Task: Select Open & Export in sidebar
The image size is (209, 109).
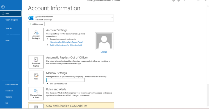Action: pyautogui.click(x=11, y=20)
